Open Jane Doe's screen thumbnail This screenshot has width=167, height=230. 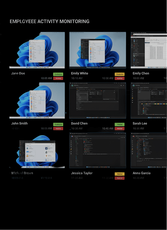point(37,50)
